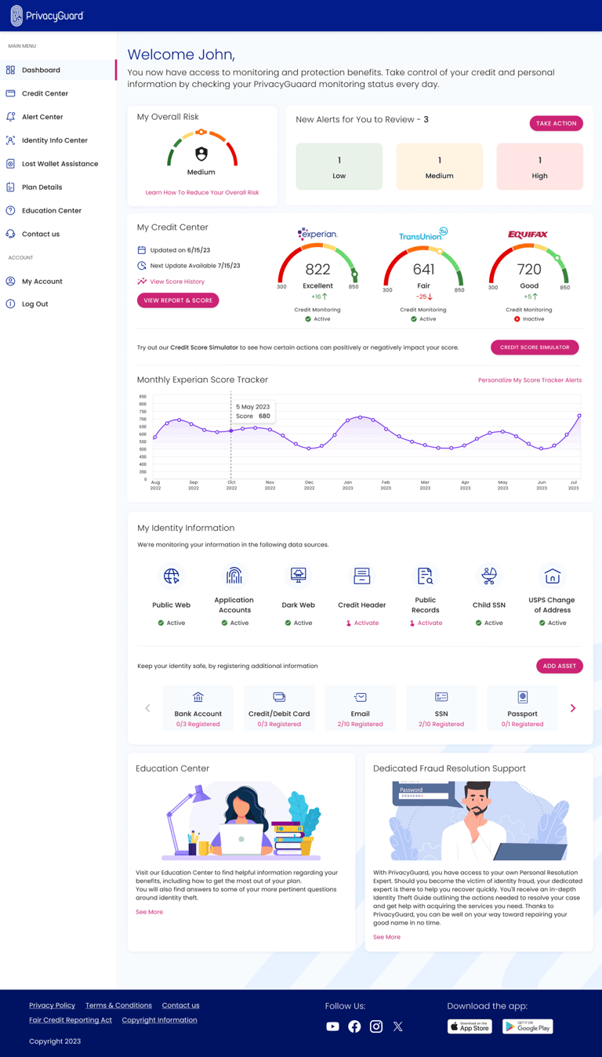Click the Experian logo
The height and width of the screenshot is (1057, 602).
tap(317, 234)
